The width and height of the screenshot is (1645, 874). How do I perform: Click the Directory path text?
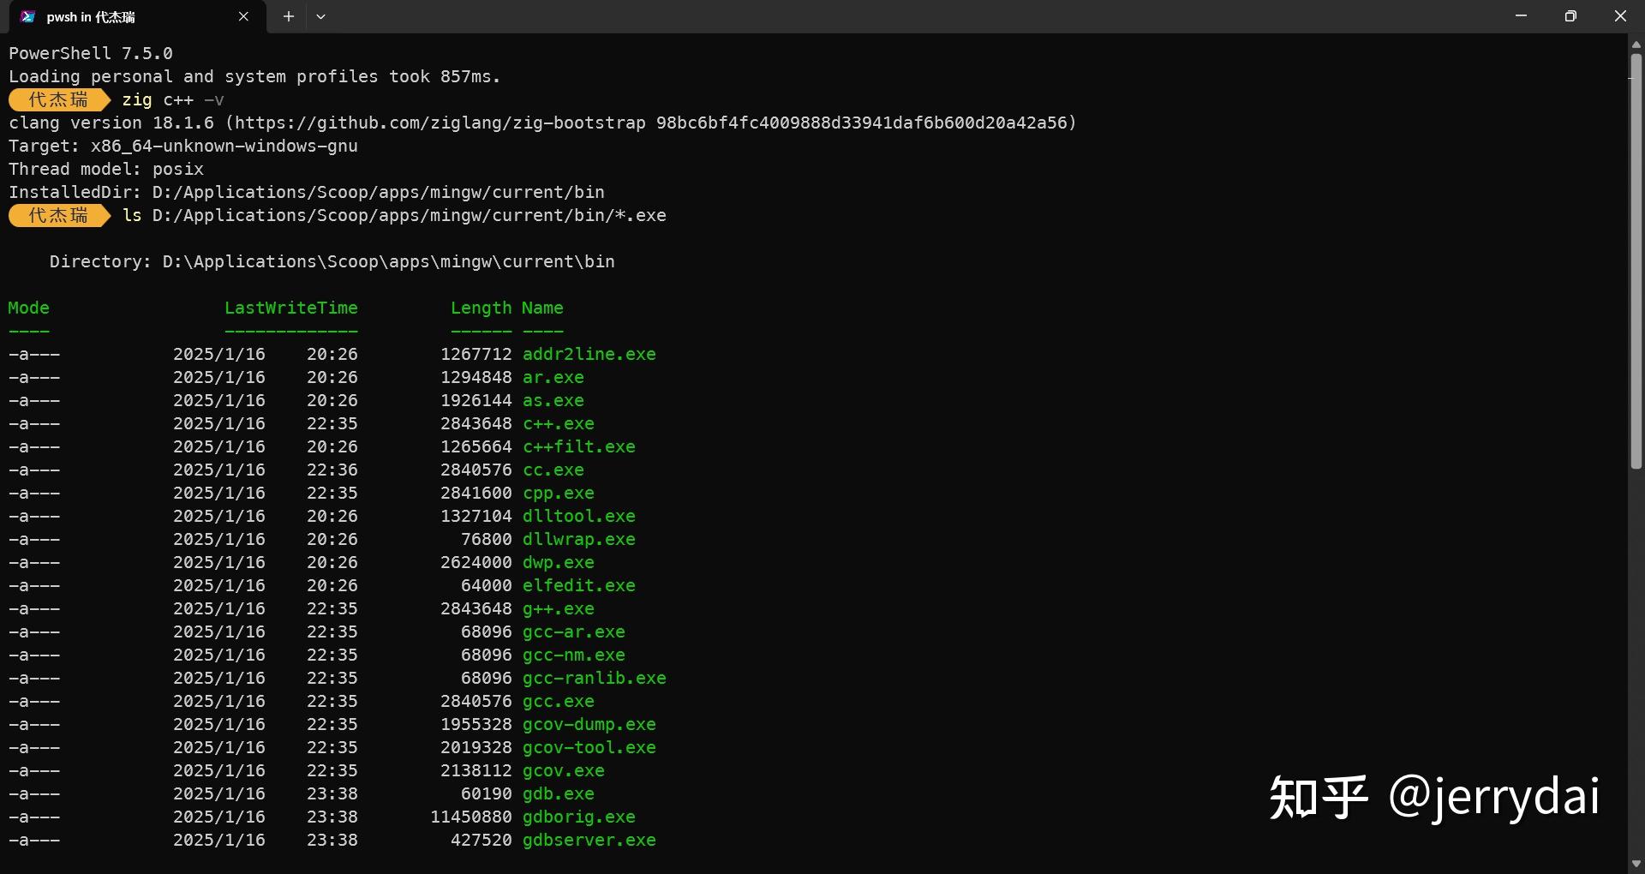coord(388,262)
